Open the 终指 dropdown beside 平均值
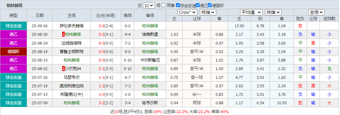Image resolution: width=340 pixels, height=115 pixels. [273, 12]
